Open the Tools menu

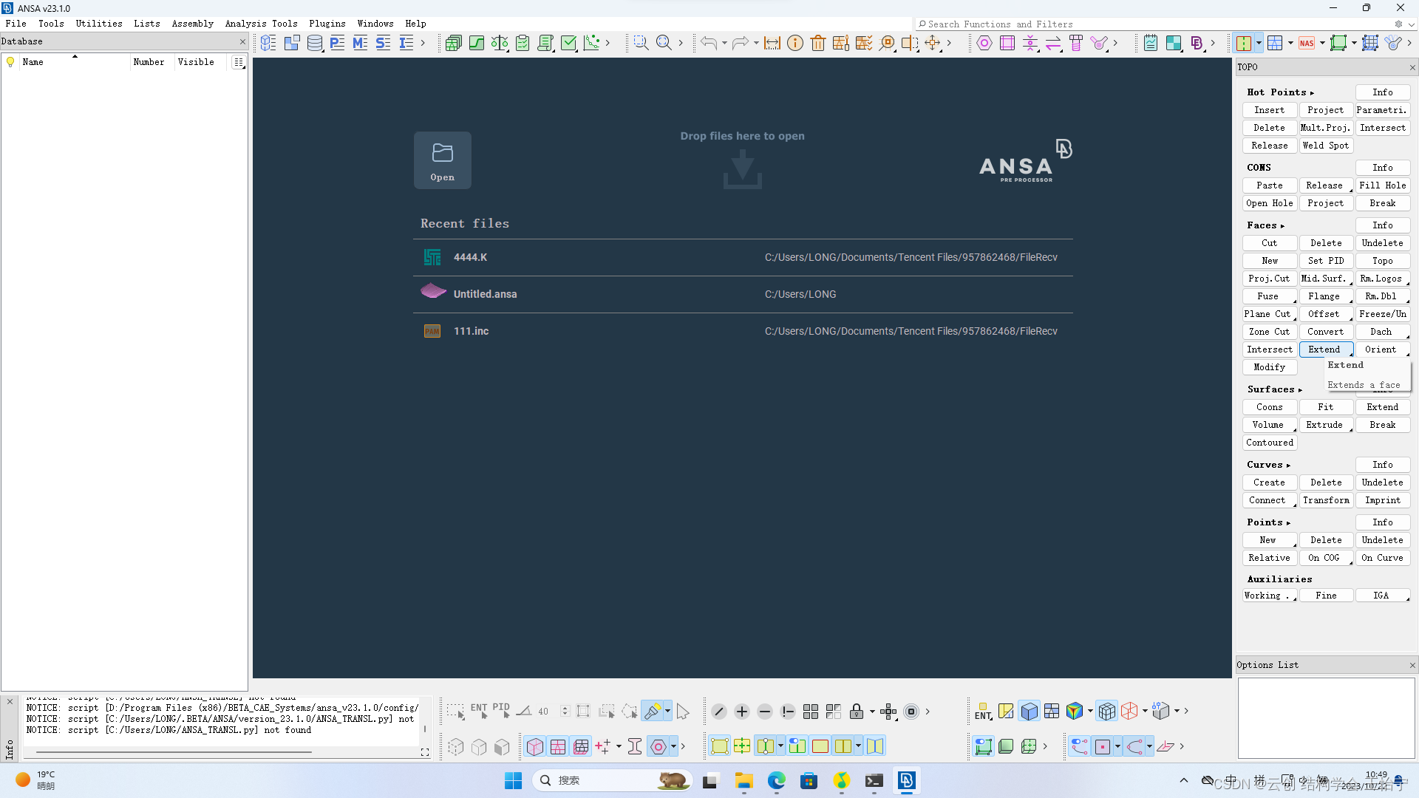[50, 23]
